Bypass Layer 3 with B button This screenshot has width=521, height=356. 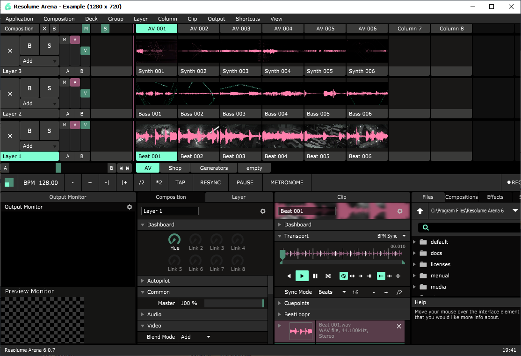coord(29,45)
